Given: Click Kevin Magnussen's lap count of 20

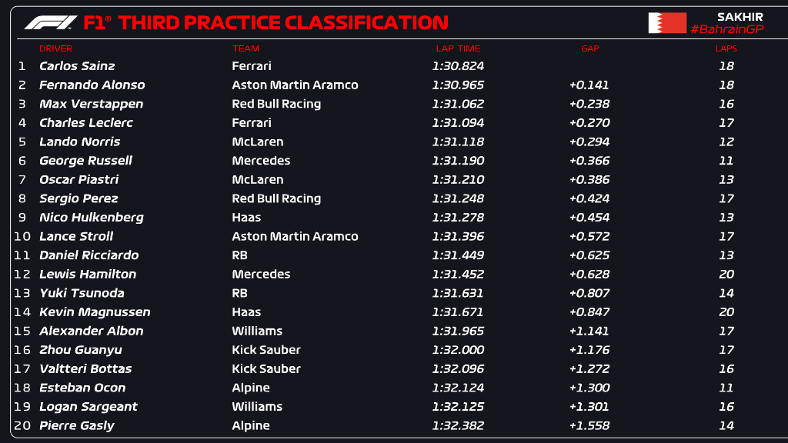Looking at the screenshot, I should point(726,311).
